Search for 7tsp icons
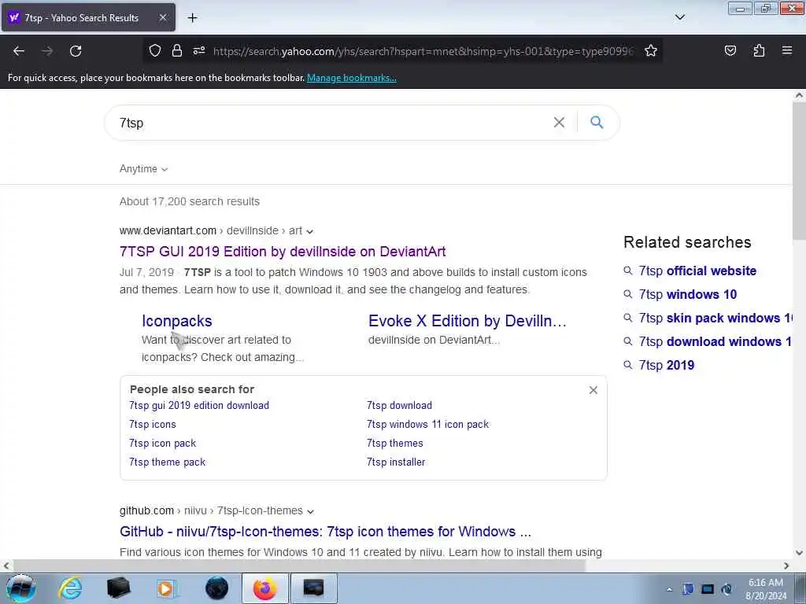This screenshot has height=604, width=806. [x=152, y=424]
